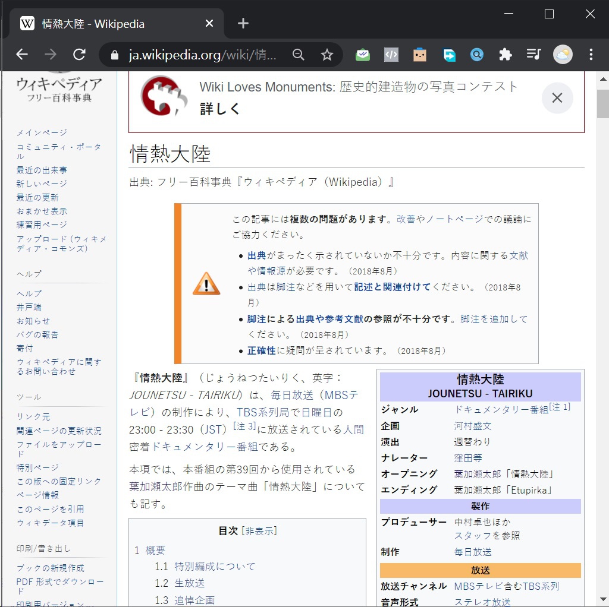
Task: Open the blue circle search extension
Action: [477, 55]
